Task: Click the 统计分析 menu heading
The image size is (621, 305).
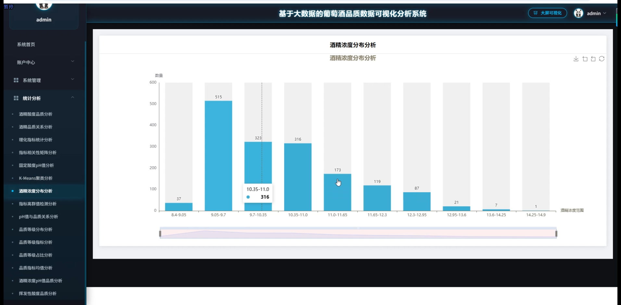Action: pos(32,98)
